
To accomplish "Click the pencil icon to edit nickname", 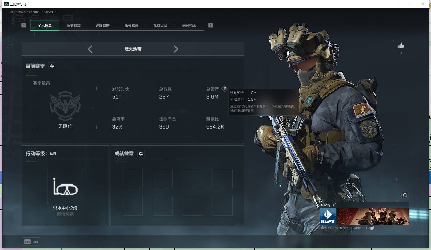I will [x=334, y=205].
